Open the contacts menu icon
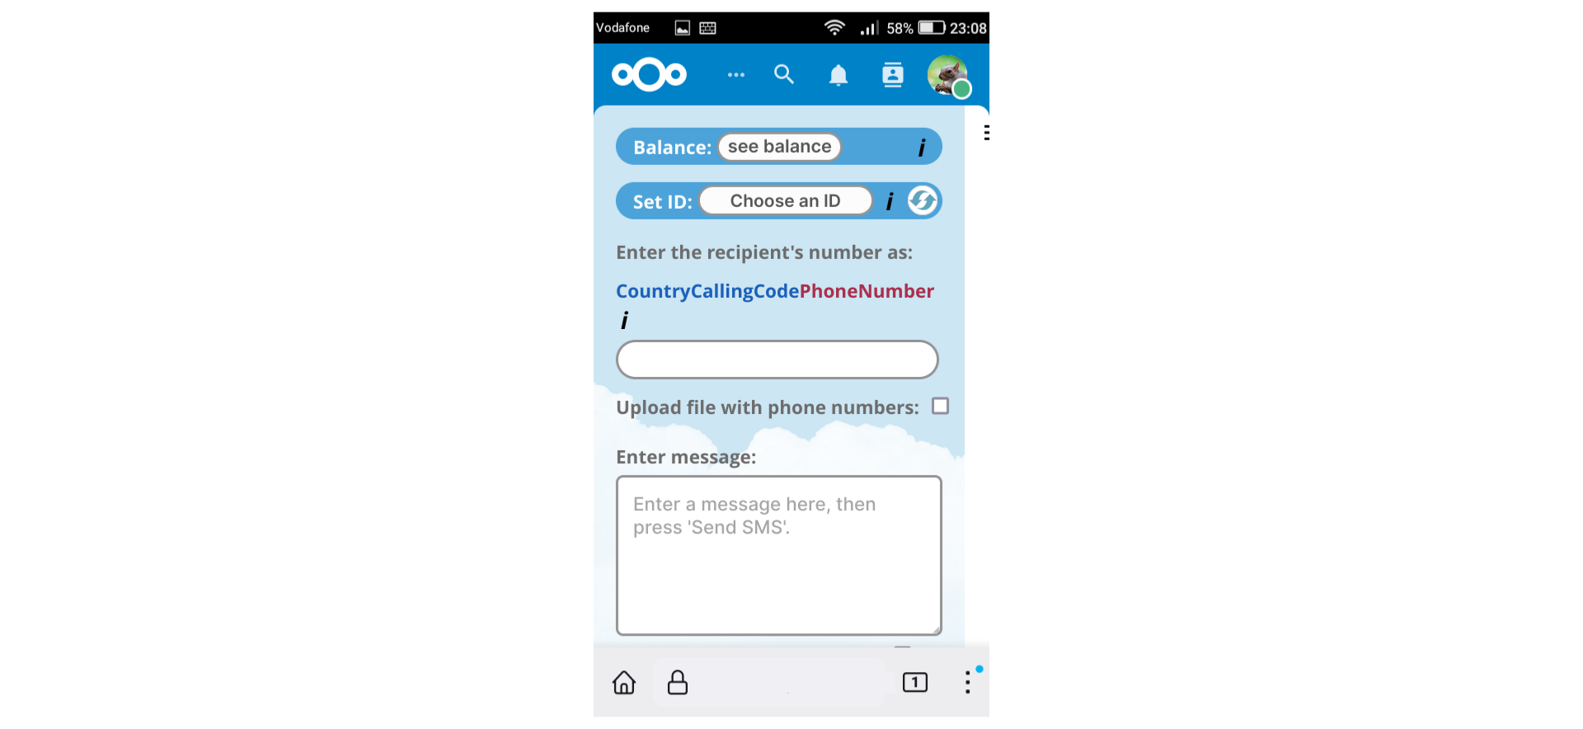The height and width of the screenshot is (729, 1583). pos(893,75)
